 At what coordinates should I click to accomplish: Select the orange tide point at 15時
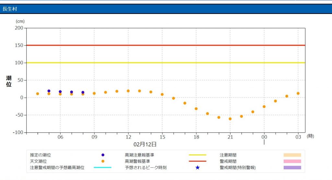click(162, 94)
